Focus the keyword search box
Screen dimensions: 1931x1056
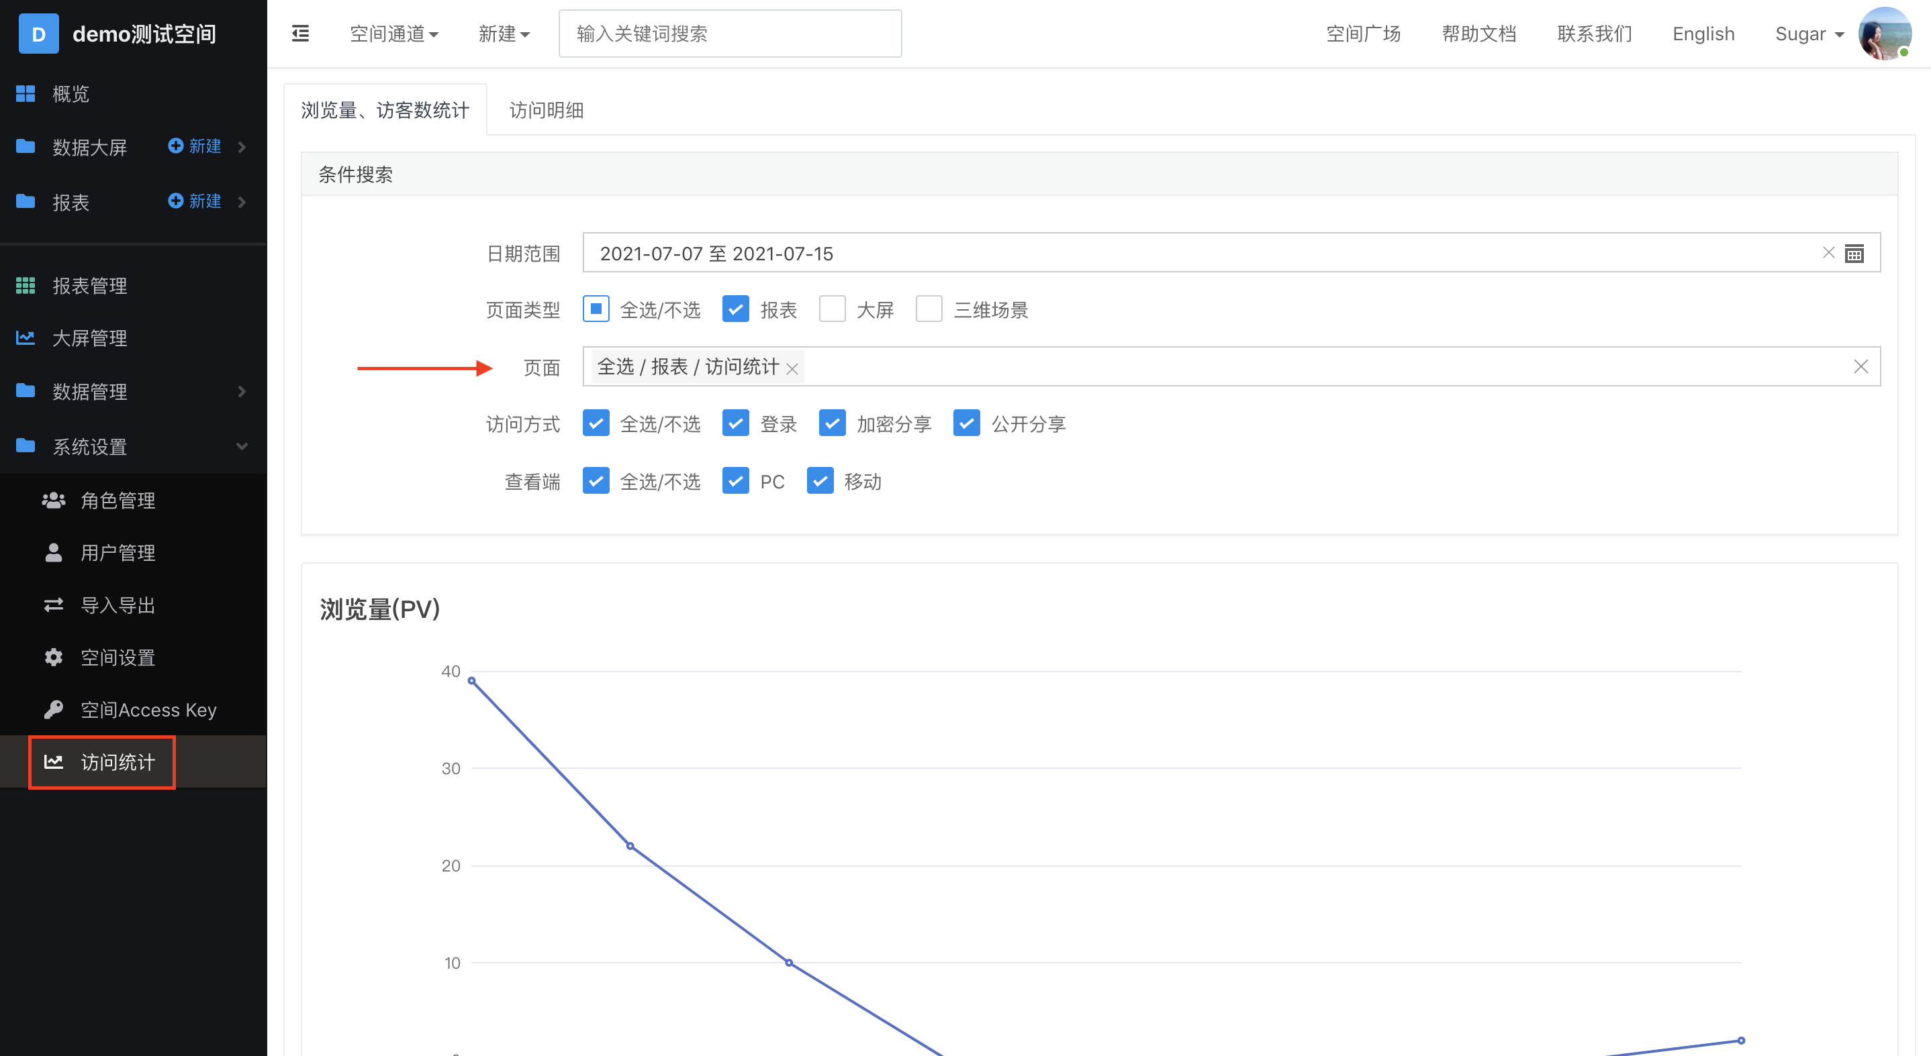pos(730,34)
